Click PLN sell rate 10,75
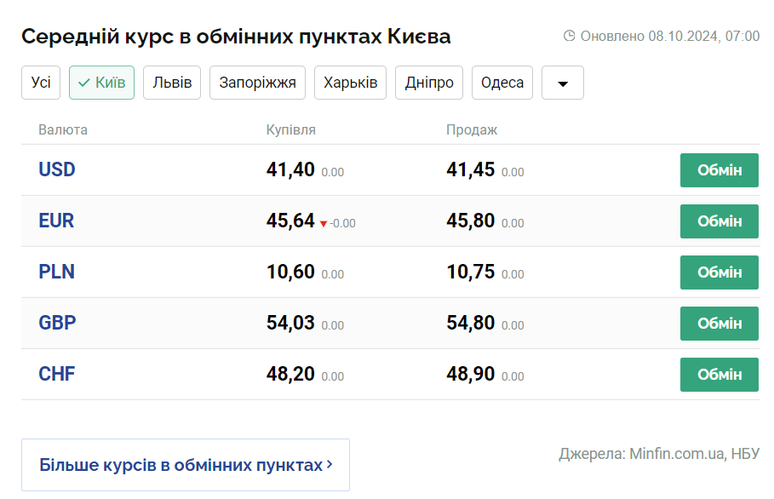The image size is (774, 499). coord(470,272)
